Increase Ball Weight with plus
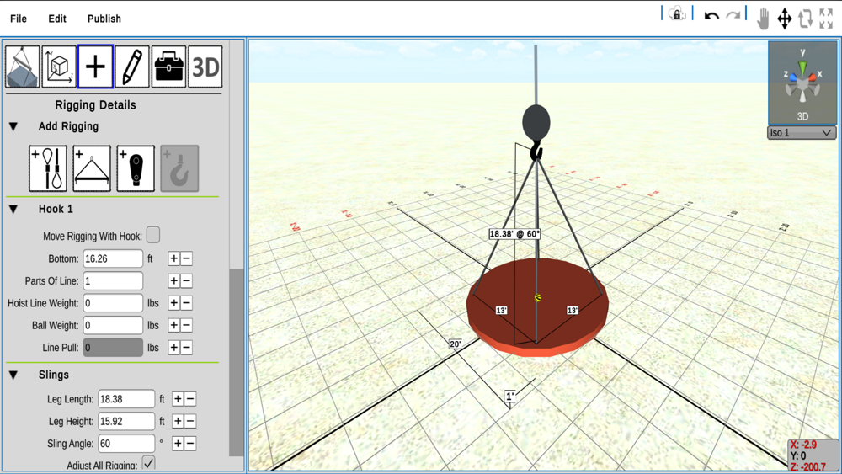 pos(174,325)
